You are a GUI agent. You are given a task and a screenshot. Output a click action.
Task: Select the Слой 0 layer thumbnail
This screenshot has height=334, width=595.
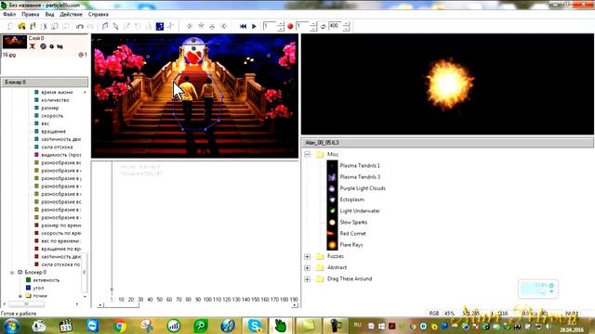15,42
